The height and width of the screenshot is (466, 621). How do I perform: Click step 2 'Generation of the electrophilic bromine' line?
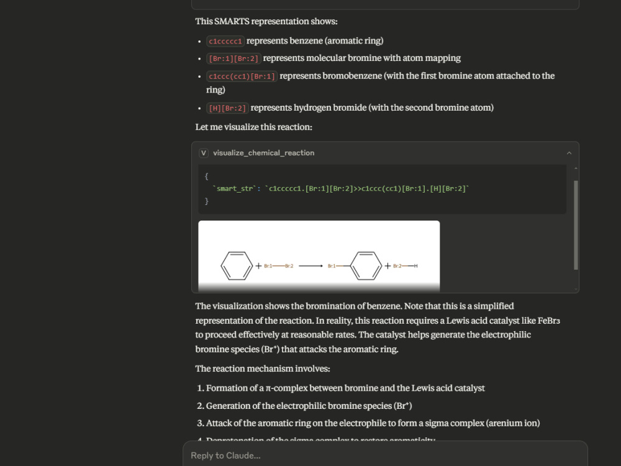coord(309,406)
